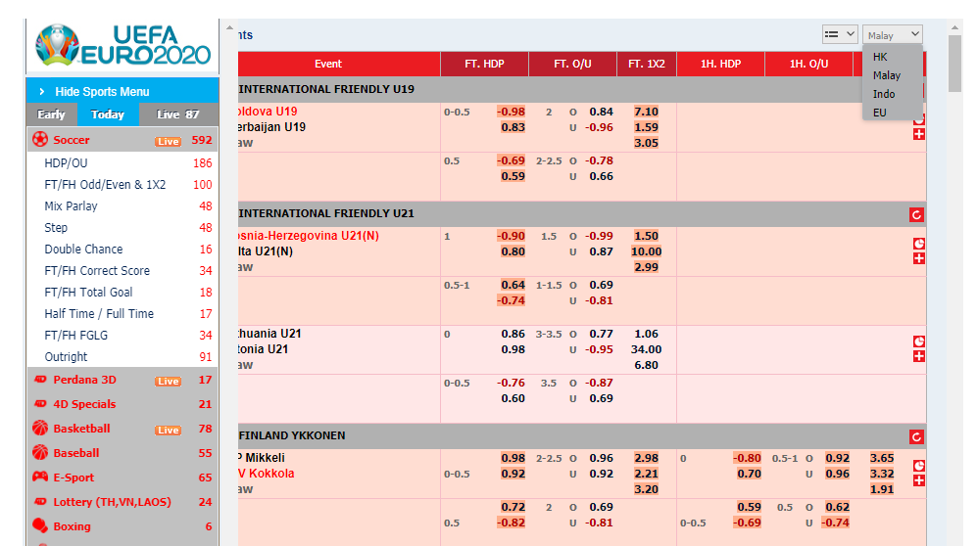The height and width of the screenshot is (546, 977).
Task: Click the Soccer ball icon in sports menu
Action: pyautogui.click(x=40, y=139)
